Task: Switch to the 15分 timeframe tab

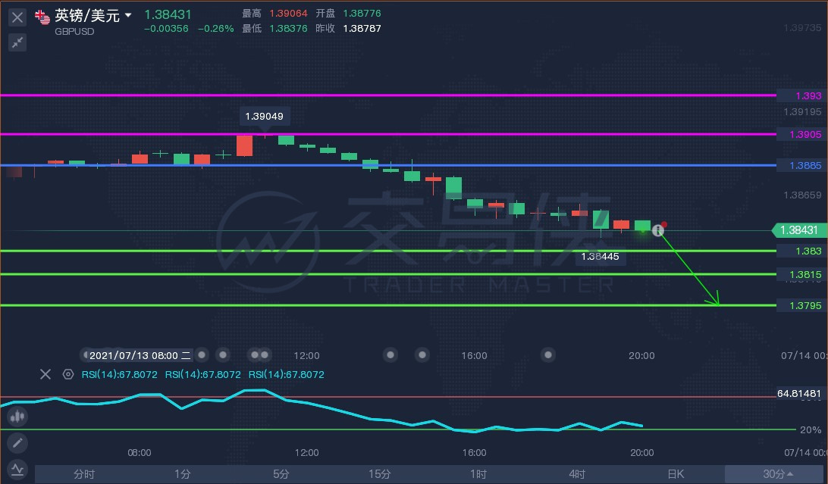Action: 380,474
